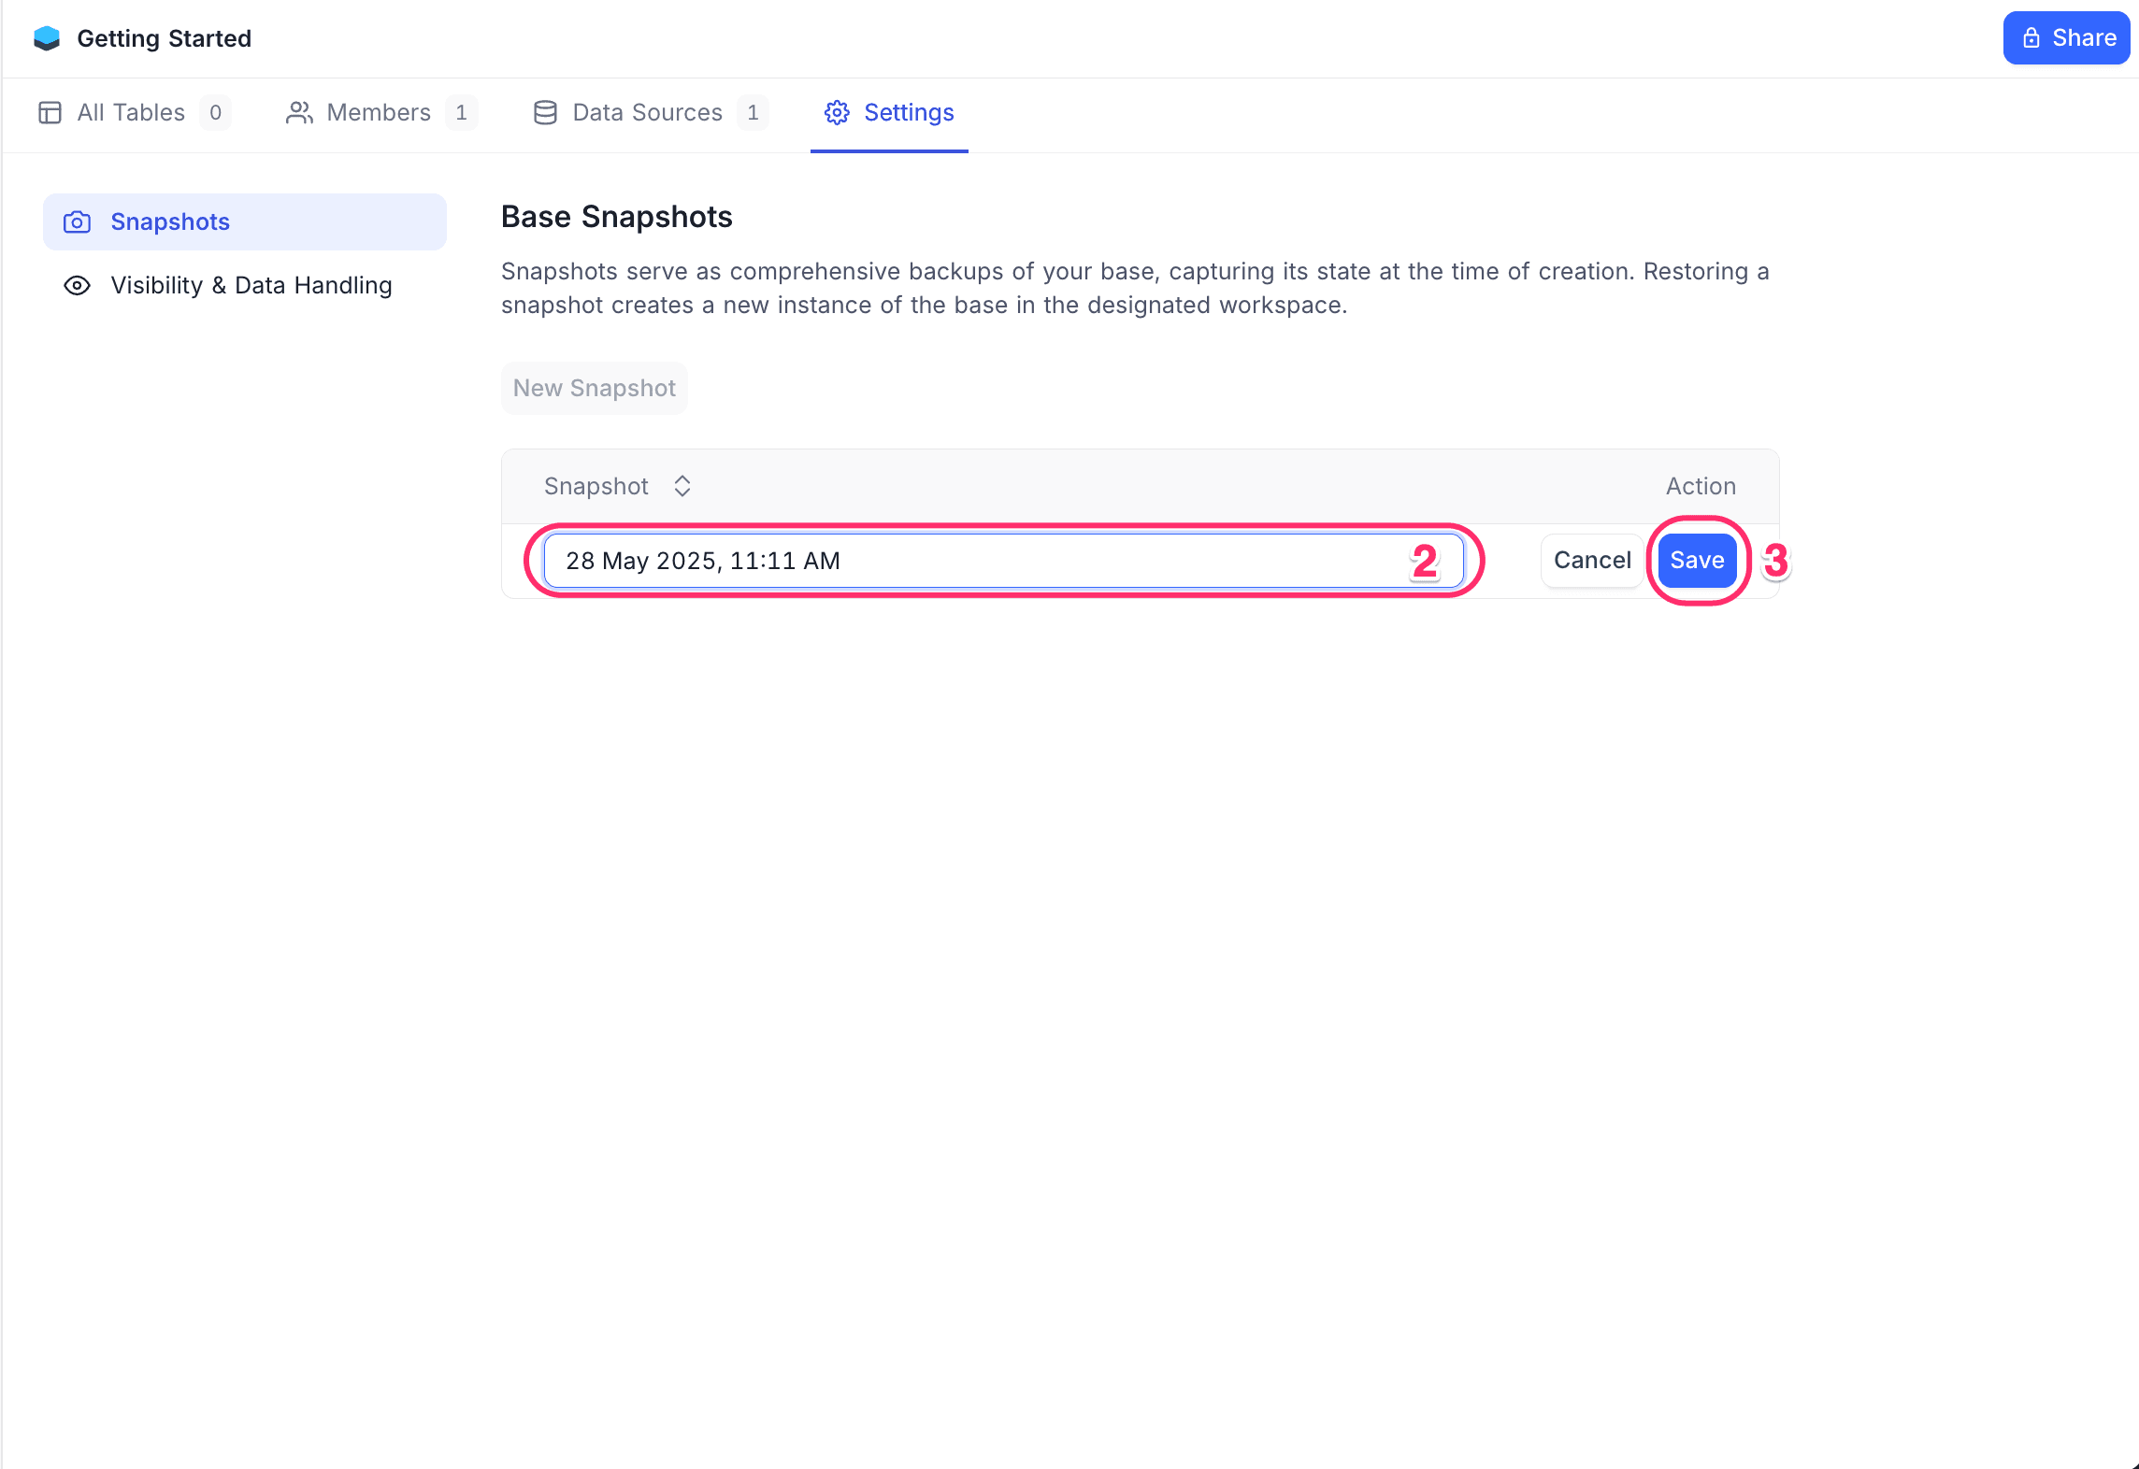The image size is (2139, 1469).
Task: Go to the Data Sources tab
Action: coord(647,113)
